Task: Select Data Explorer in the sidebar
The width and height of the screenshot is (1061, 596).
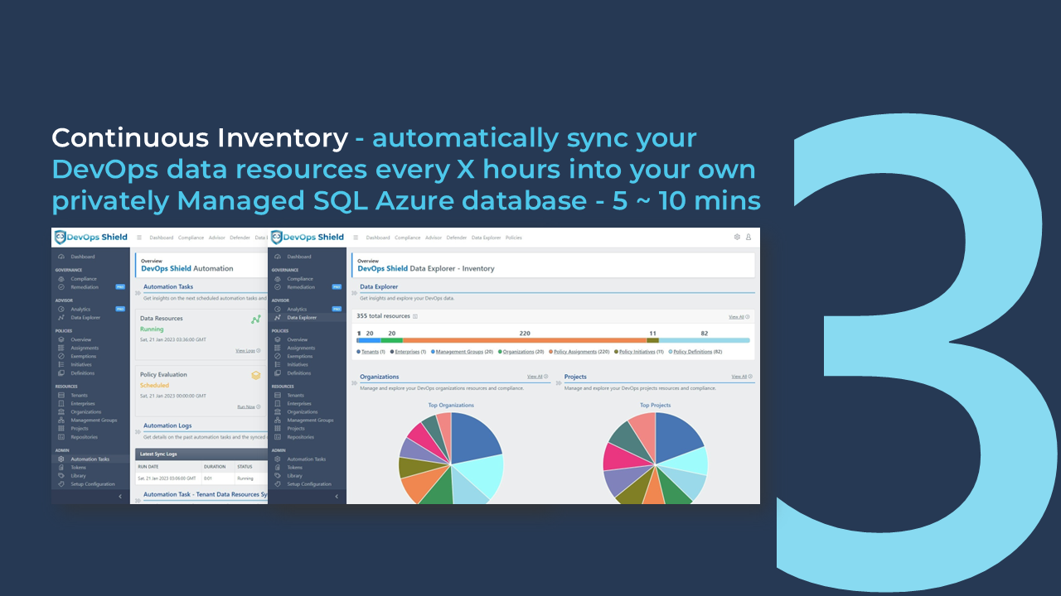Action: 302,318
